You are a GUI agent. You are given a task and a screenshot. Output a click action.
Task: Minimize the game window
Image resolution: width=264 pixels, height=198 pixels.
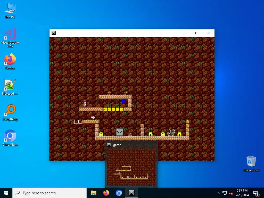point(185,33)
